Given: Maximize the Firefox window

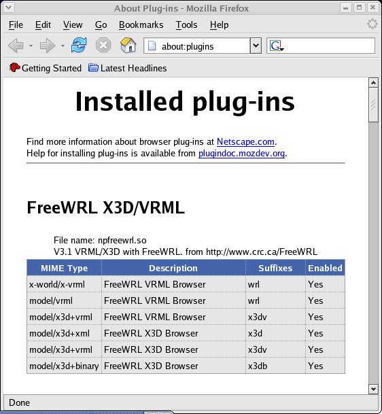Looking at the screenshot, I should pos(359,7).
